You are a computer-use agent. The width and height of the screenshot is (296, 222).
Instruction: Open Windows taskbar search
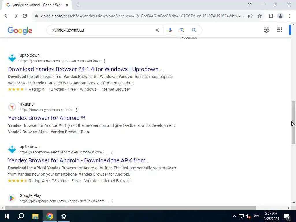coord(21,216)
